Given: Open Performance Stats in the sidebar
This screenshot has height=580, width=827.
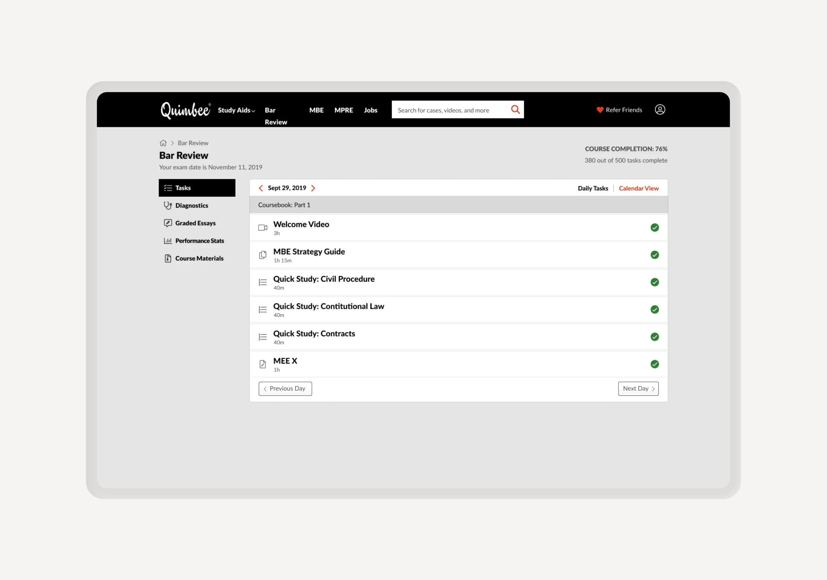Looking at the screenshot, I should point(199,241).
